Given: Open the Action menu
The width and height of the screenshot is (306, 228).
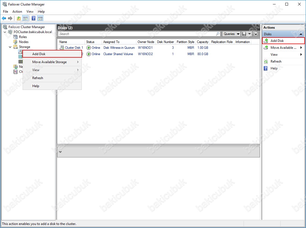Looking at the screenshot, I should tap(17, 12).
